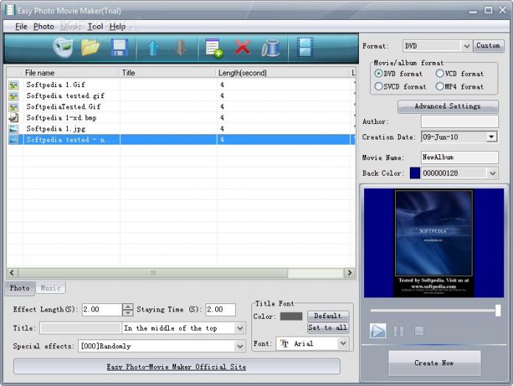Click the file list scroll left arrow
This screenshot has width=513, height=386.
tap(12, 273)
